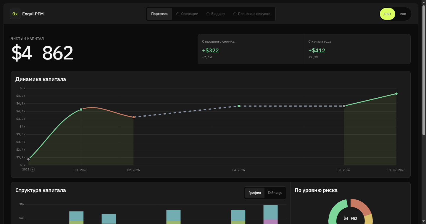Open the Плановые покупки tab

[x=252, y=14]
